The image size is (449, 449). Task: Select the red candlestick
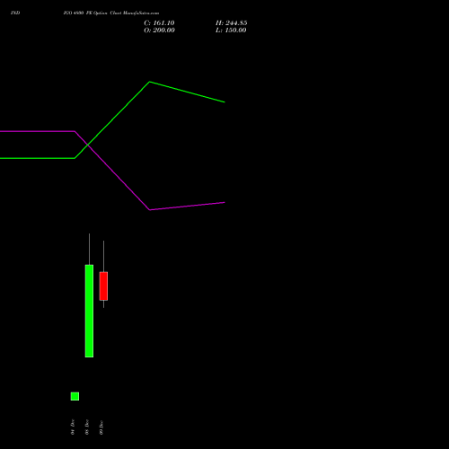[103, 286]
